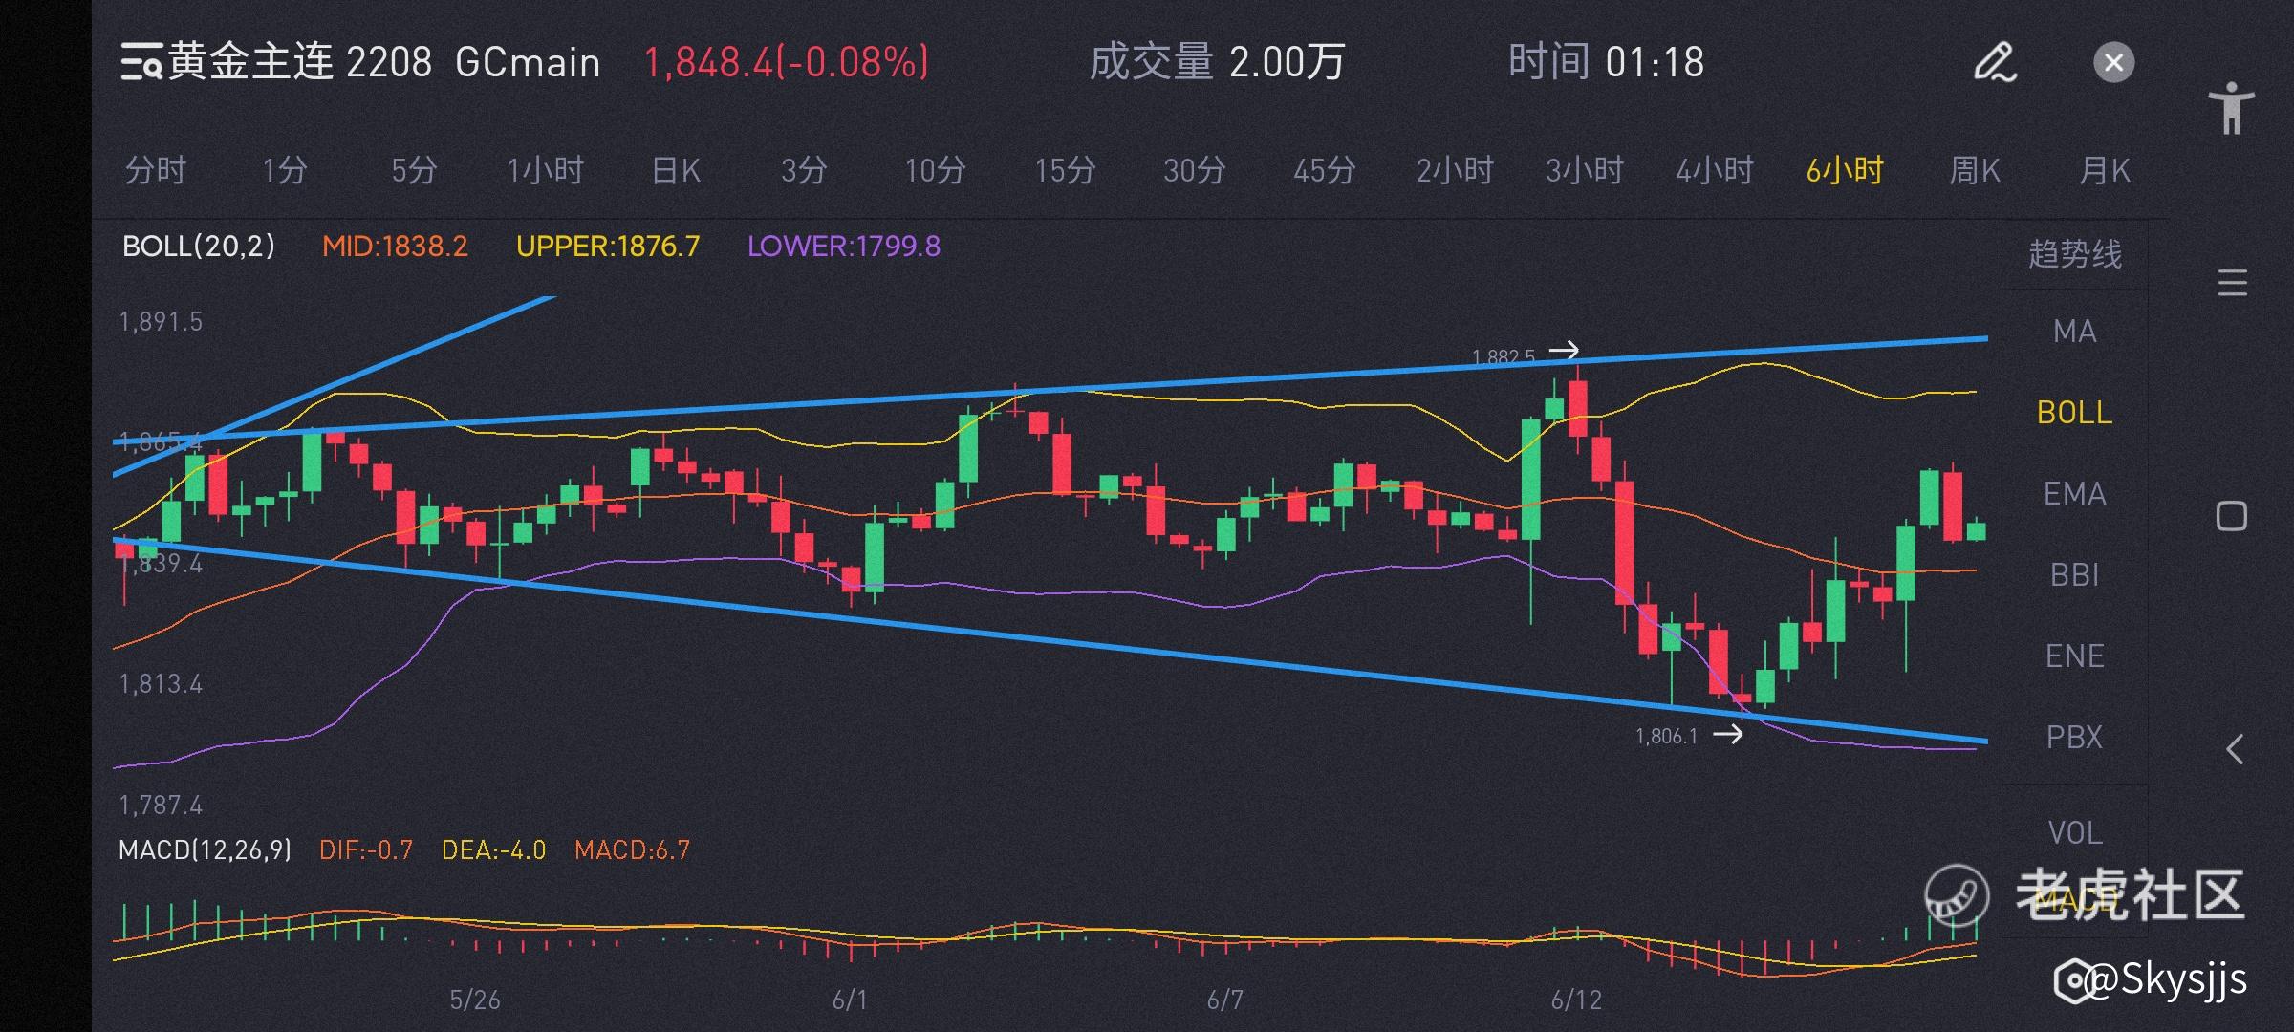Tap the 6/12 date label

click(1576, 1000)
